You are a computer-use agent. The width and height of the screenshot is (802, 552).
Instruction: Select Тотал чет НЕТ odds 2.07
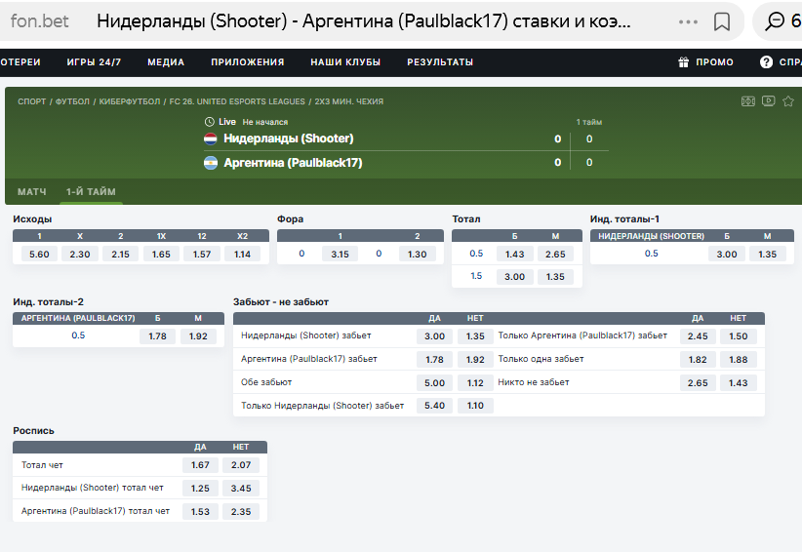point(241,465)
